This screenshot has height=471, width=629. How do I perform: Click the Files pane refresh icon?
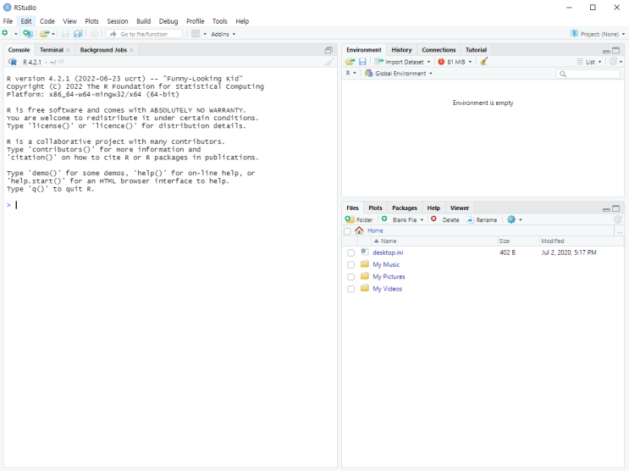click(x=618, y=219)
